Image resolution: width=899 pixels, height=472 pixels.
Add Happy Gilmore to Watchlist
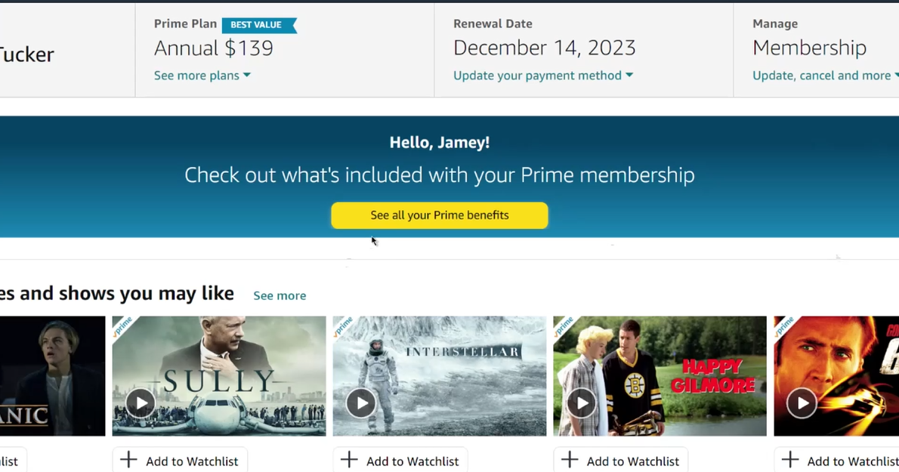coord(632,461)
